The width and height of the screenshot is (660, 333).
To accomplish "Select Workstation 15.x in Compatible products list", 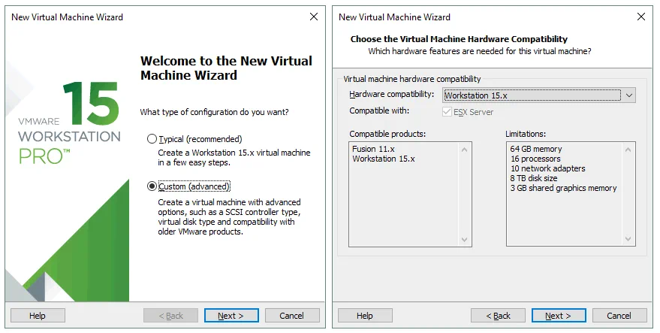I will pyautogui.click(x=383, y=159).
